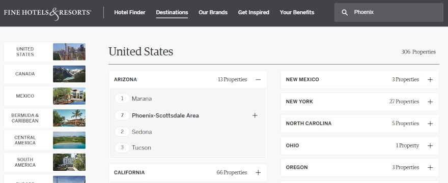This screenshot has height=183, width=448.
Task: Expand New York properties list
Action: point(360,102)
